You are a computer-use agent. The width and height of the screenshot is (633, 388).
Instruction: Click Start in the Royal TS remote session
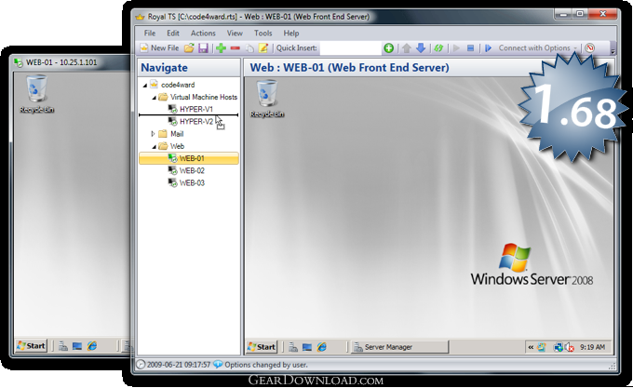tap(262, 347)
